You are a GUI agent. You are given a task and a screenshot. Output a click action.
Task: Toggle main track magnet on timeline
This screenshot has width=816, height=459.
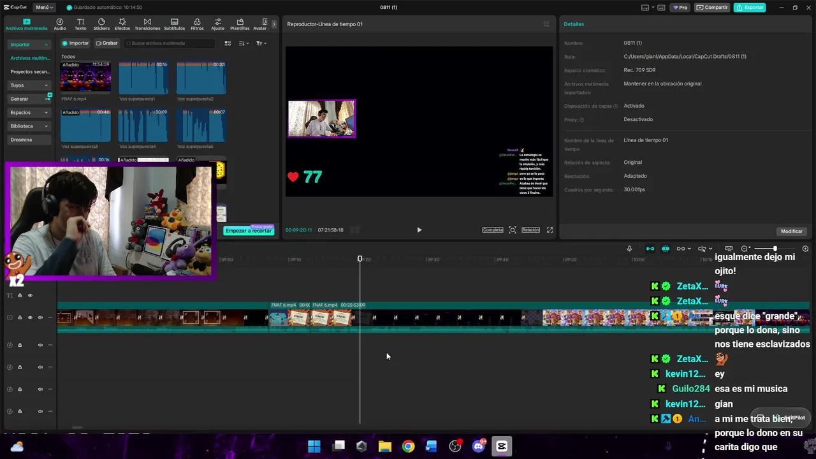650,249
